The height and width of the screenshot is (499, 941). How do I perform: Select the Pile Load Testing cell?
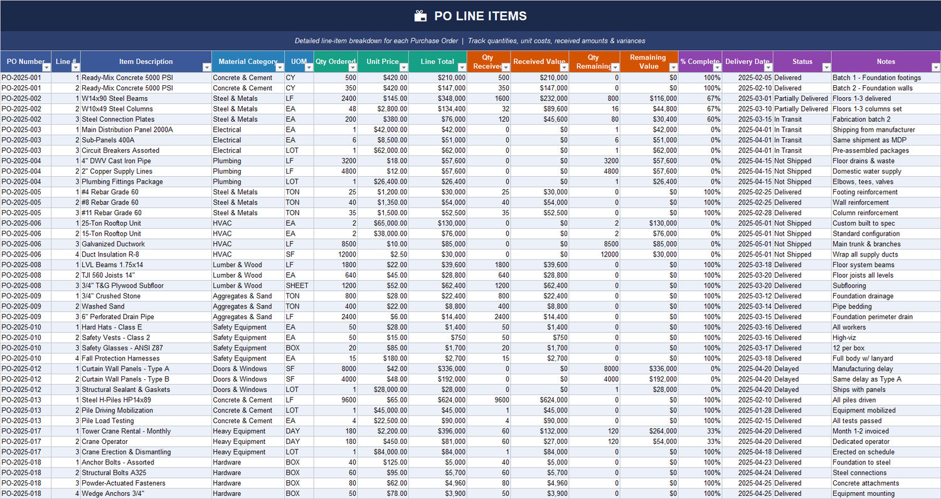click(146, 421)
